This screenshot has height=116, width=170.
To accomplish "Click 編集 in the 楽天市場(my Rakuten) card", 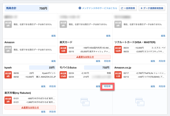I will (x=43, y=112).
